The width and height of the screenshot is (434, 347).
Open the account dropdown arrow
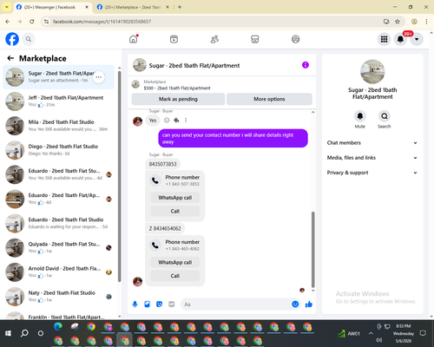417,39
